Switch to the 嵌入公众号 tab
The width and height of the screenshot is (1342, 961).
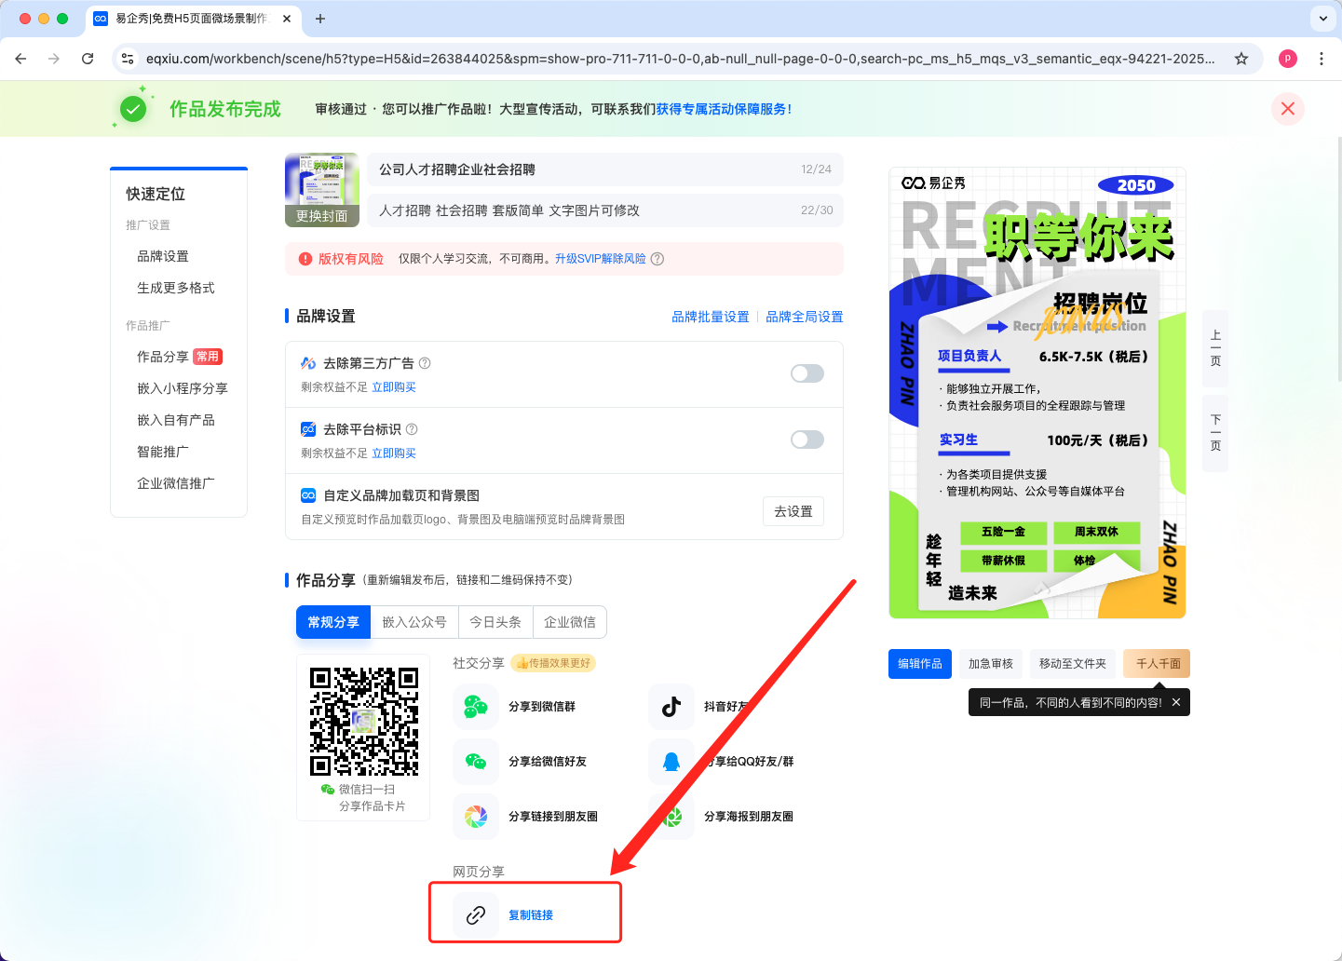point(413,622)
